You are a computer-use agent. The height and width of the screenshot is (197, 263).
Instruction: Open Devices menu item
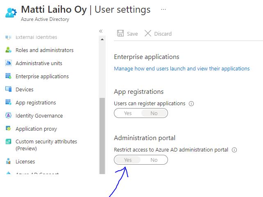click(25, 89)
